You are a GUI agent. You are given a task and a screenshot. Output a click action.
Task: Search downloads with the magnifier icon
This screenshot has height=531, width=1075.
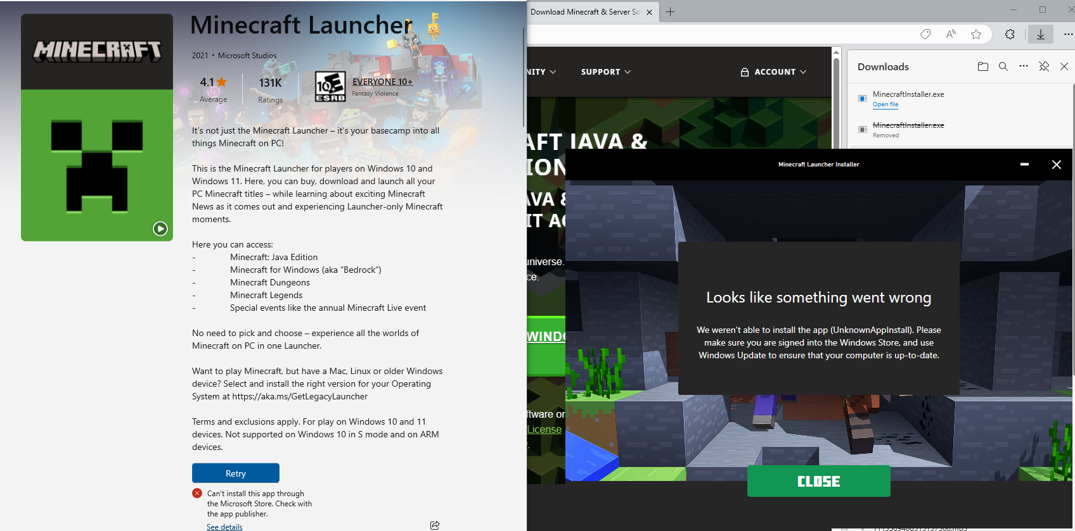tap(1003, 66)
